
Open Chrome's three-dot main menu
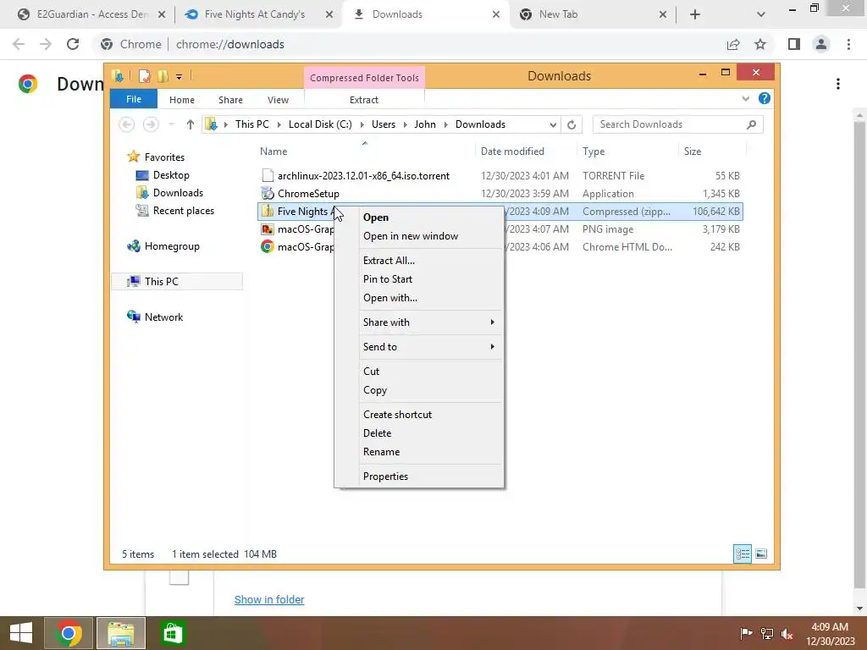(848, 44)
